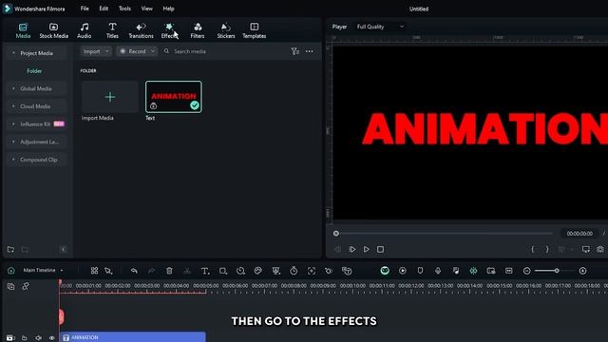Image resolution: width=608 pixels, height=342 pixels.
Task: Click the Import Media plus tile
Action: point(110,97)
